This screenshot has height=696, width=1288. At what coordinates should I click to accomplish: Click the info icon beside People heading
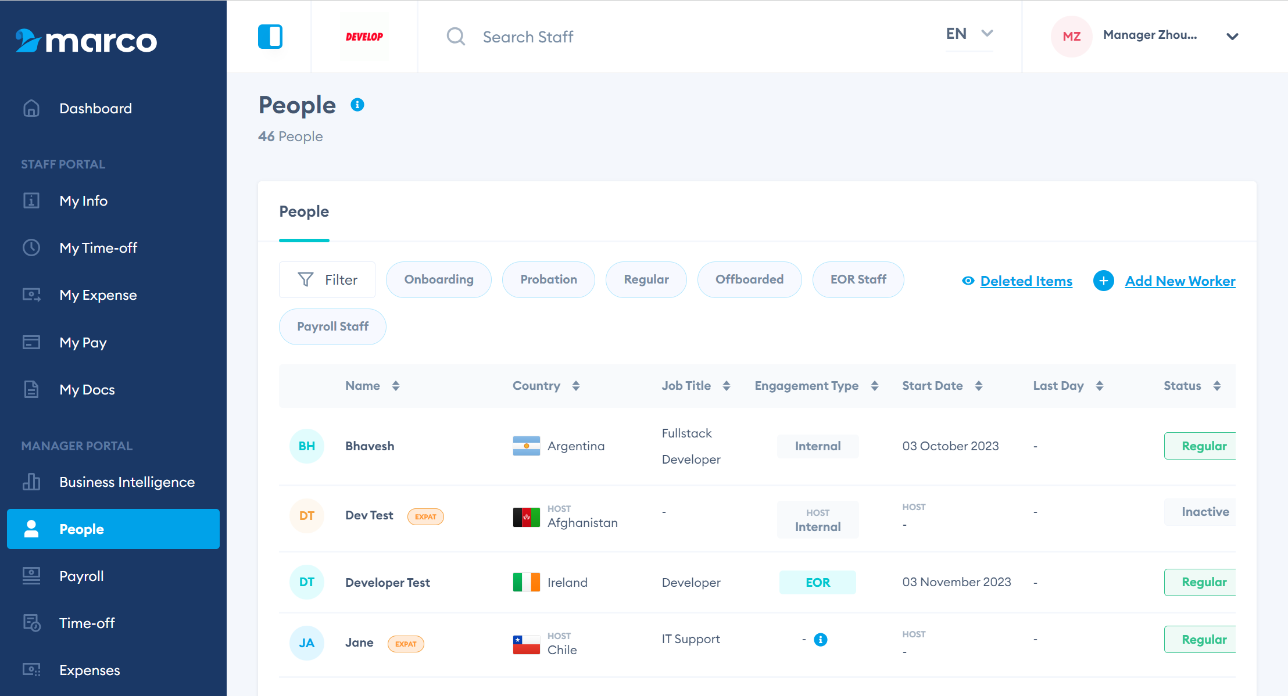click(357, 105)
